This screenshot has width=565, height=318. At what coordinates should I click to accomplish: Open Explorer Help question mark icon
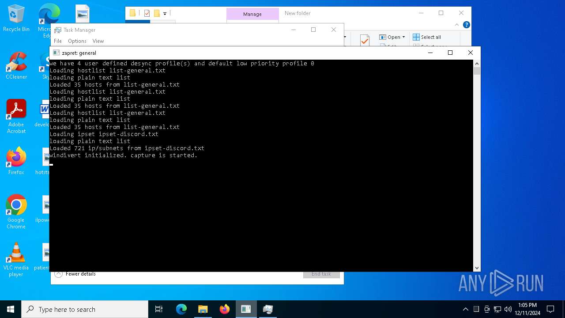click(x=466, y=25)
